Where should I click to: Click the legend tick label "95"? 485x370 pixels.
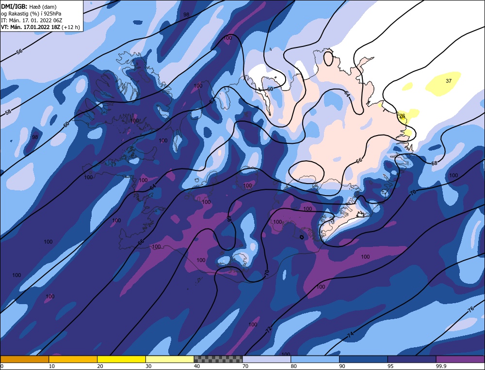(390, 366)
